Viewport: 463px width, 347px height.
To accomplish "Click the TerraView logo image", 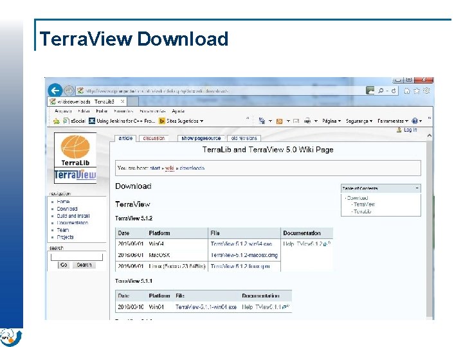I will [75, 175].
